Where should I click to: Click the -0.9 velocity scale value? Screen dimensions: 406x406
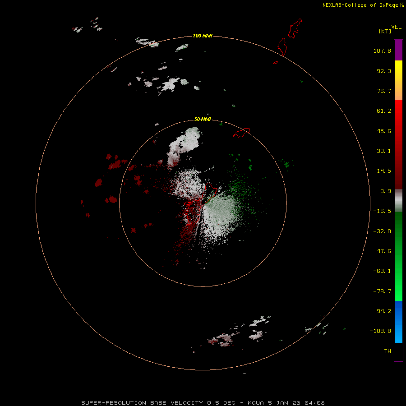click(x=384, y=191)
